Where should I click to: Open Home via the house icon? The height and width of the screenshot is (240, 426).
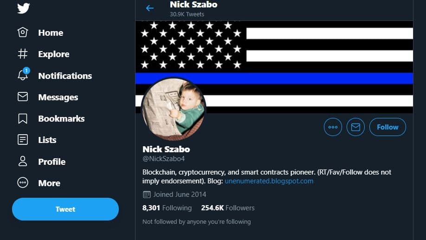(x=23, y=32)
